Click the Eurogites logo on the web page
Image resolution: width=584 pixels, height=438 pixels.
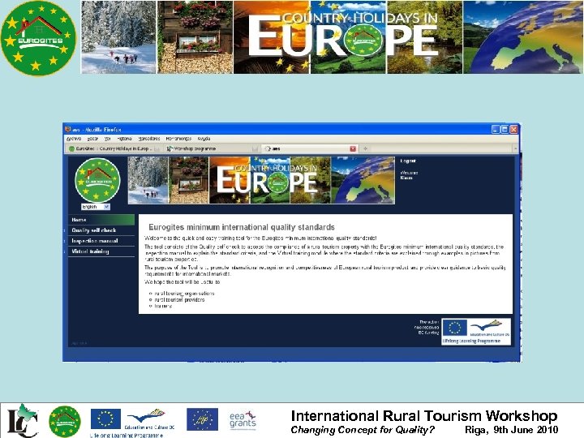(x=97, y=180)
